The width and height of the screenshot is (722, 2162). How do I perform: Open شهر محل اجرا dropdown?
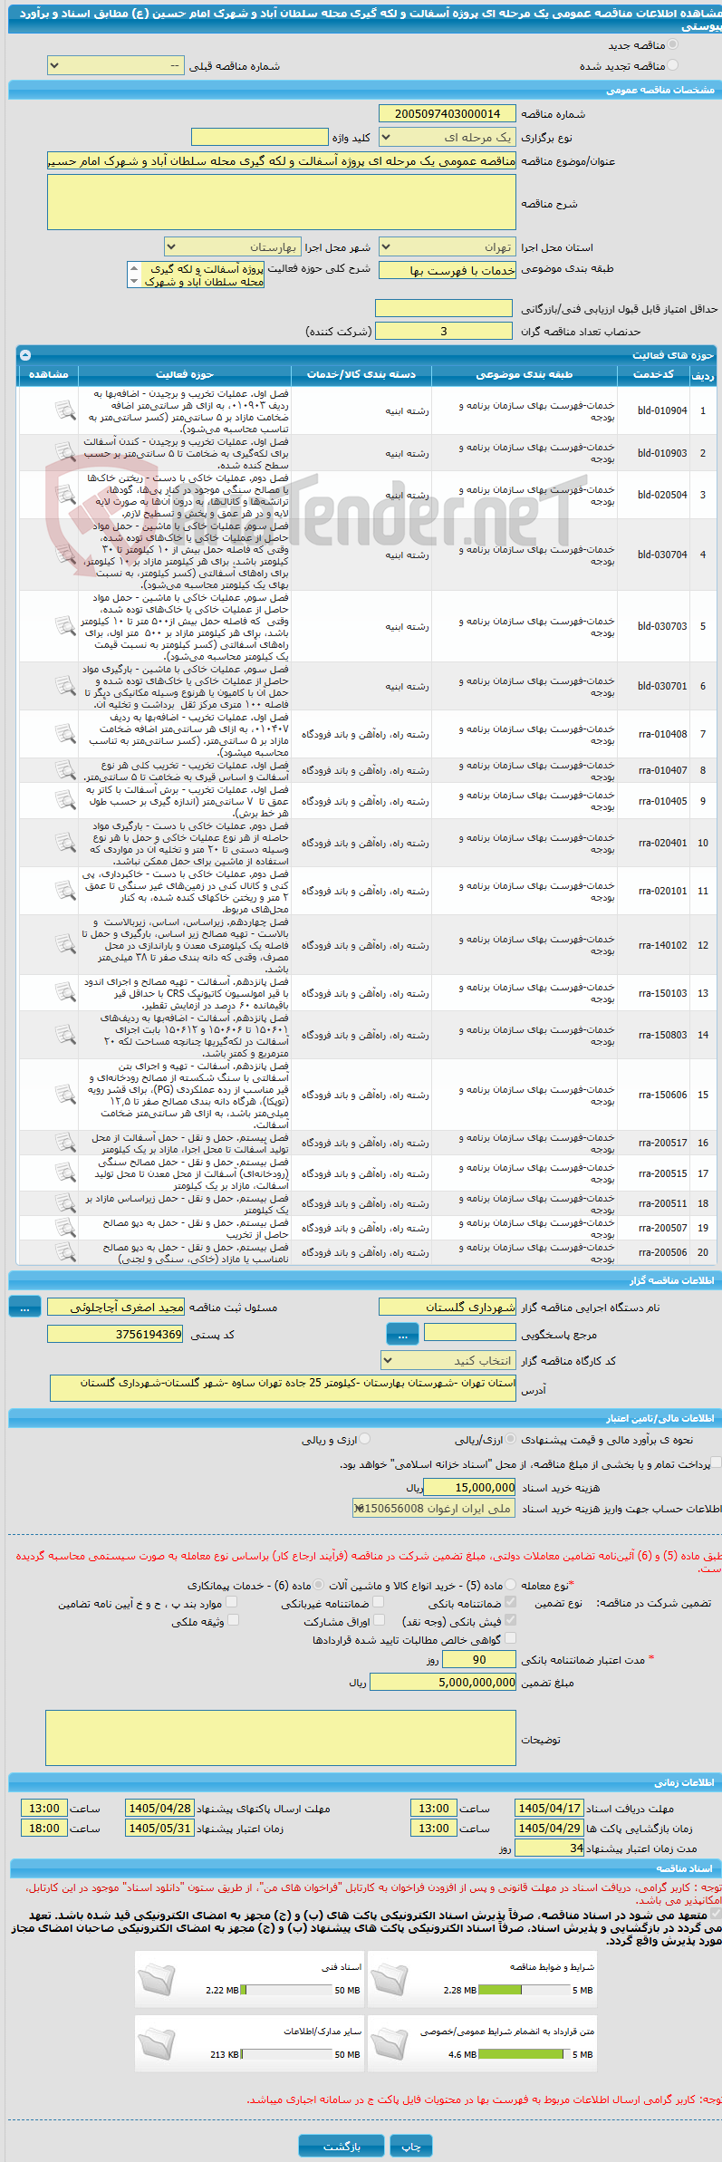[x=232, y=247]
